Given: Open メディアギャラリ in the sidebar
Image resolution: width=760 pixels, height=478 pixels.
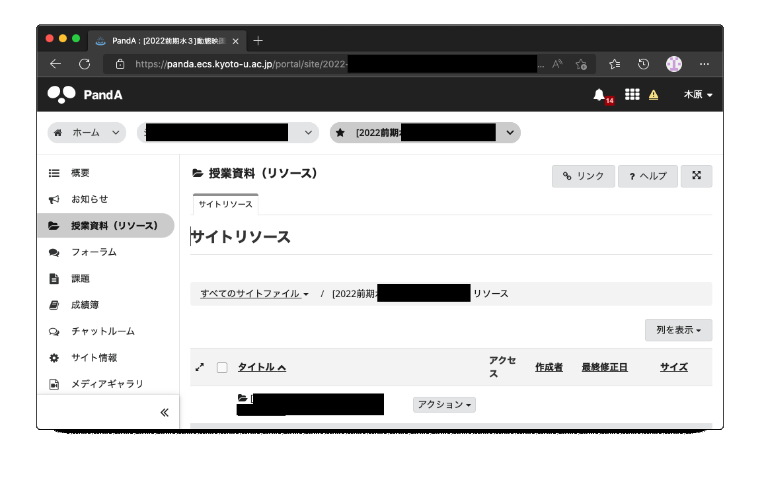Looking at the screenshot, I should (x=107, y=384).
